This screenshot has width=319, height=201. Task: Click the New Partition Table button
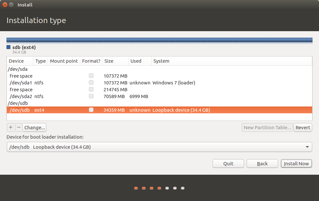coord(267,127)
